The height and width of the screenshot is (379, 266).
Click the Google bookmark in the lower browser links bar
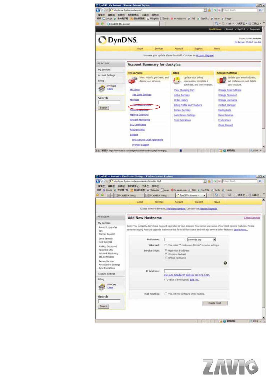pos(107,190)
